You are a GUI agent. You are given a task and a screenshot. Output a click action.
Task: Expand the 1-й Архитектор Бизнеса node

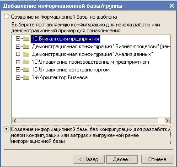(x=18, y=77)
